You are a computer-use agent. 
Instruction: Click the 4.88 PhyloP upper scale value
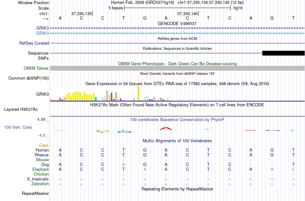[41, 119]
